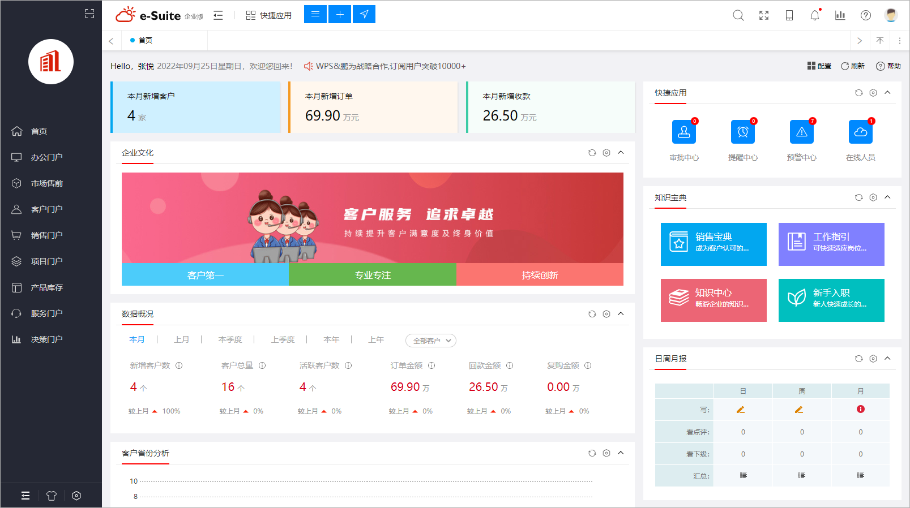Open 客户门户 in the sidebar
This screenshot has width=910, height=508.
[x=46, y=209]
